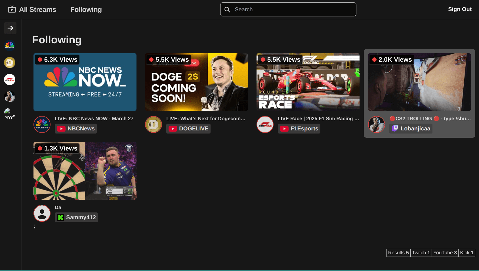Open NBC News NOW stream thumbnail
Screen dimensions: 479x271
click(x=85, y=82)
